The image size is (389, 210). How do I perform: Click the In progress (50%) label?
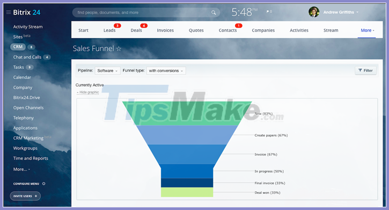click(269, 171)
